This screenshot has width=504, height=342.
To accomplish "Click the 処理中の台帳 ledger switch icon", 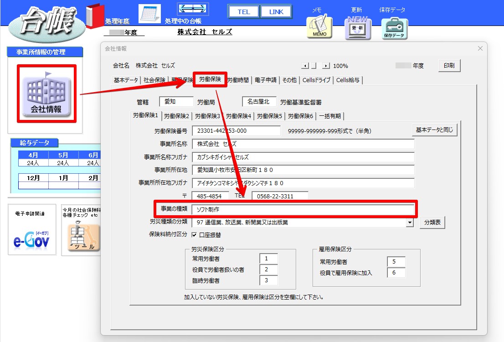I will point(192,10).
